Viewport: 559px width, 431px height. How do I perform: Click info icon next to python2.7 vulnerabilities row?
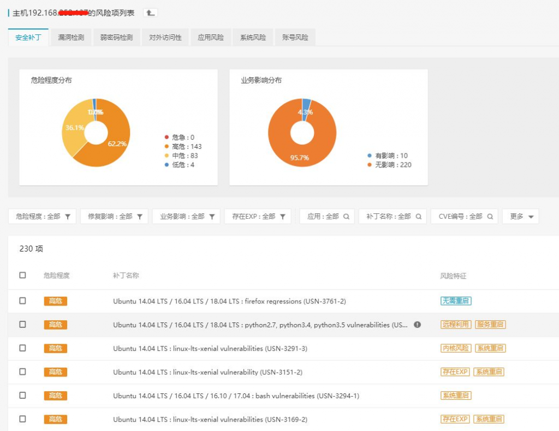click(x=417, y=325)
